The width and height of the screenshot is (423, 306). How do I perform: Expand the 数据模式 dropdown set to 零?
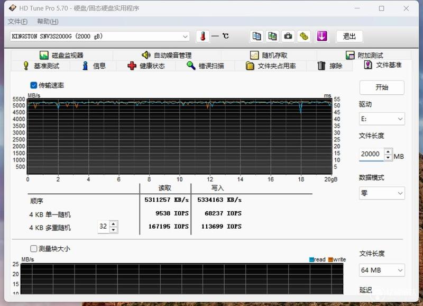[382, 193]
